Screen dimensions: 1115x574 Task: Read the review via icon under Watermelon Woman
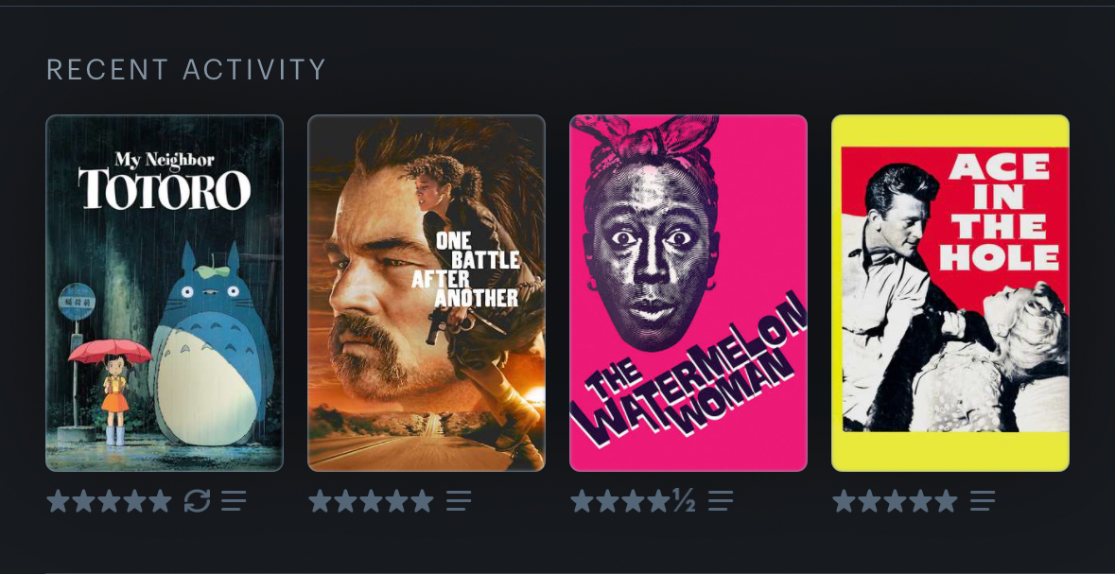(721, 501)
